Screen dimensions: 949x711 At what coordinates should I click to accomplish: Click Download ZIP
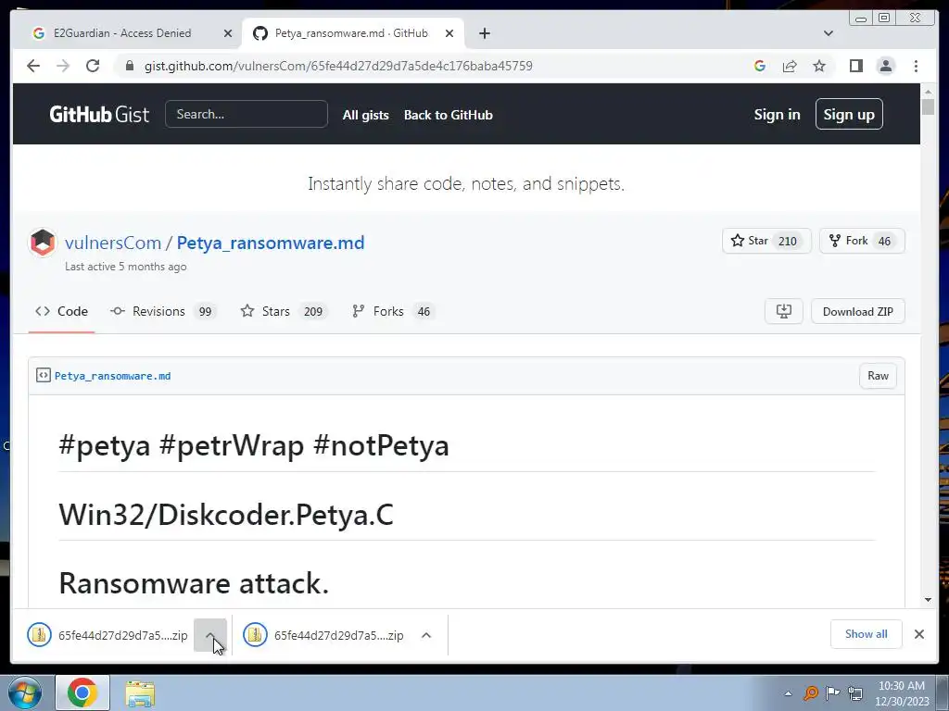(x=857, y=311)
